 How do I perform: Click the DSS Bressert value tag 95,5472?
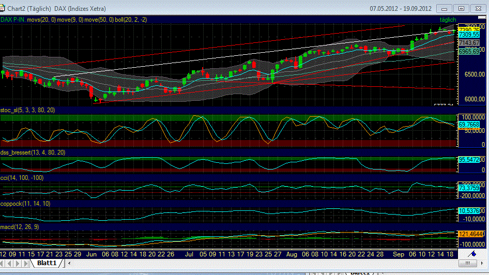point(469,160)
